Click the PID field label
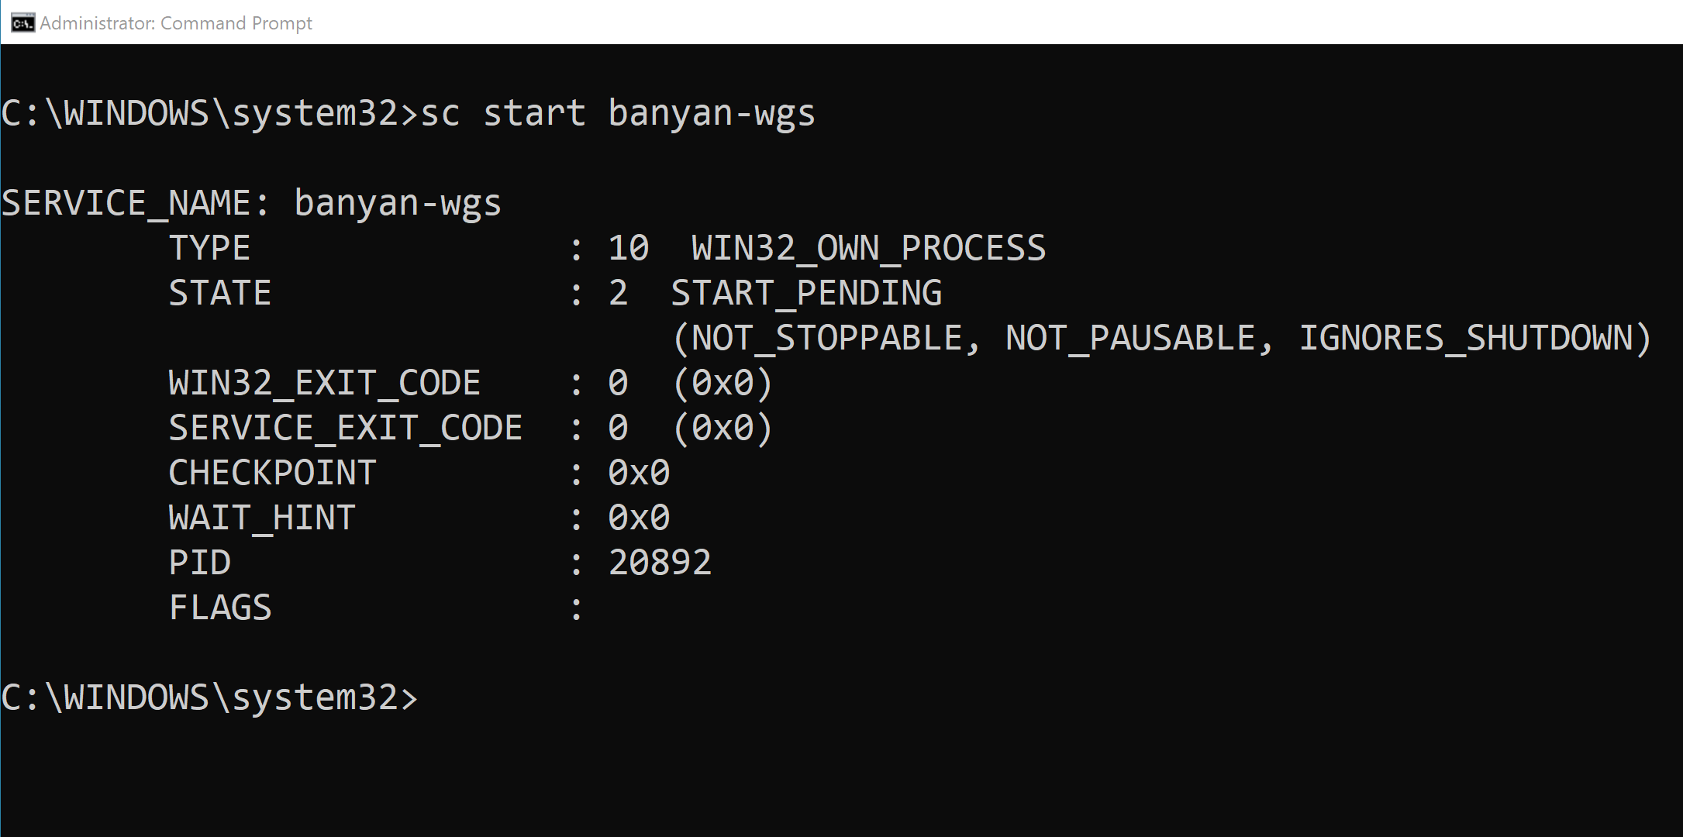 200,563
